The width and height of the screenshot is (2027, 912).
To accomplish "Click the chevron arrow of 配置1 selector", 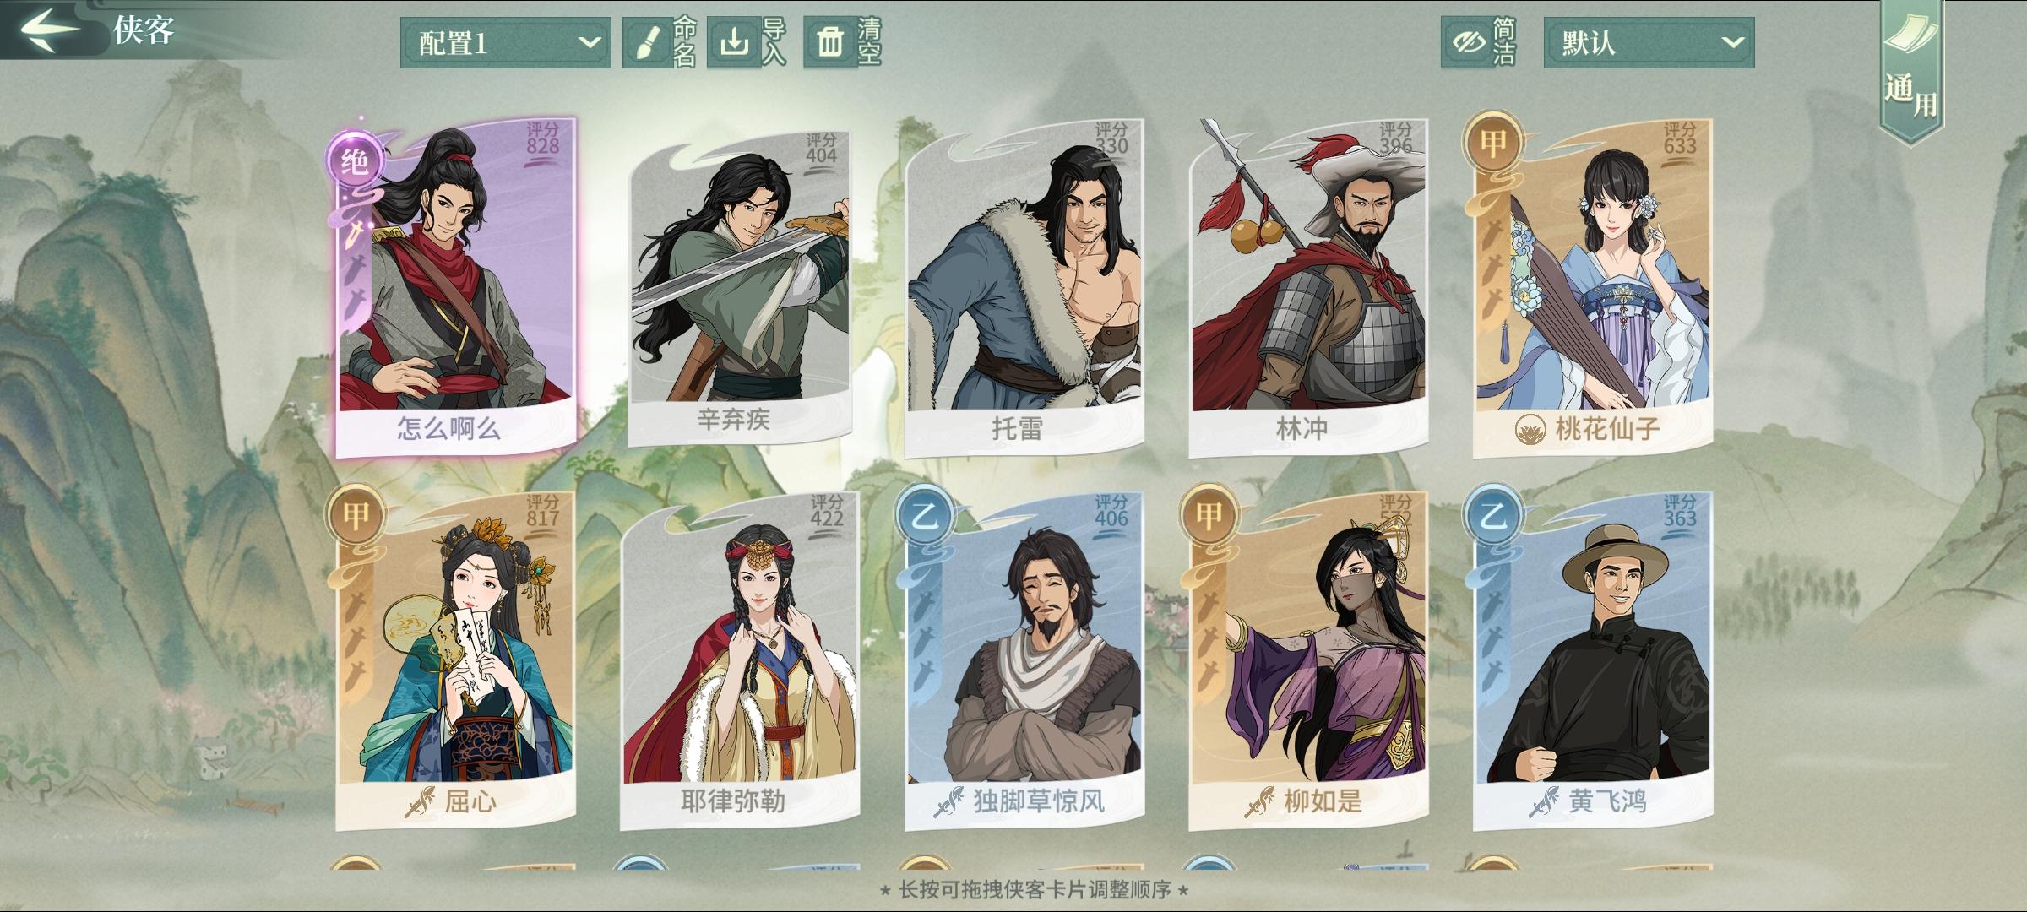I will click(x=589, y=42).
